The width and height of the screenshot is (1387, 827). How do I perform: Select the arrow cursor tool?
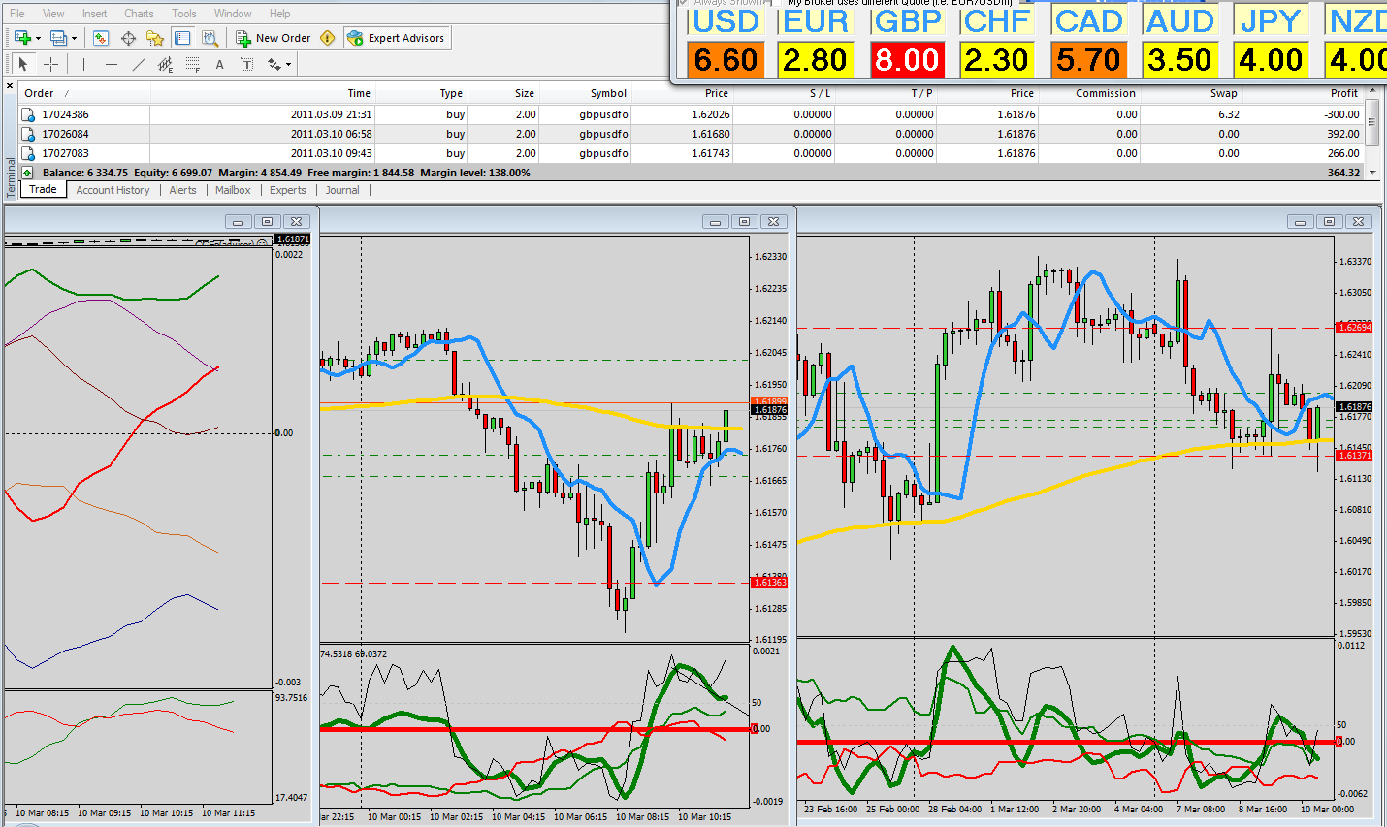point(24,64)
